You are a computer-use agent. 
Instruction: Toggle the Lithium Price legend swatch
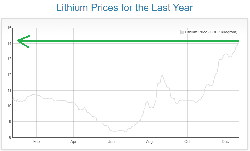(183, 32)
